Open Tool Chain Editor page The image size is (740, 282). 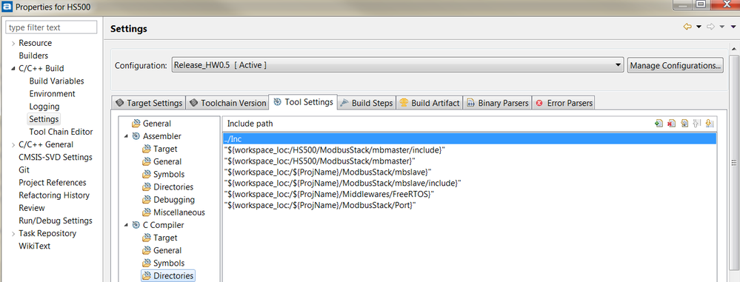(x=61, y=132)
